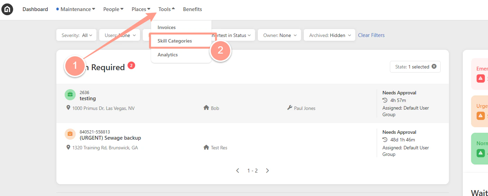Click the red notification badge showing 2
Image resolution: width=488 pixels, height=196 pixels.
[131, 65]
